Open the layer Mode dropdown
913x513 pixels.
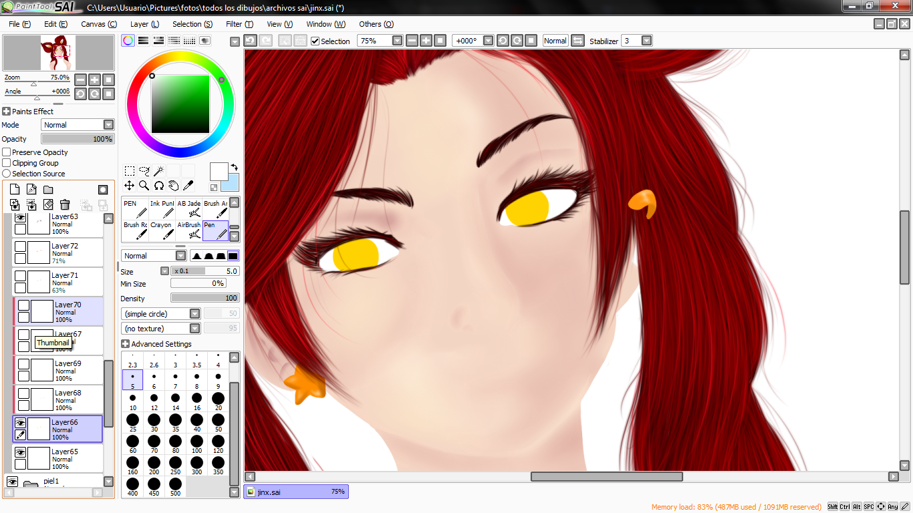[x=108, y=125]
